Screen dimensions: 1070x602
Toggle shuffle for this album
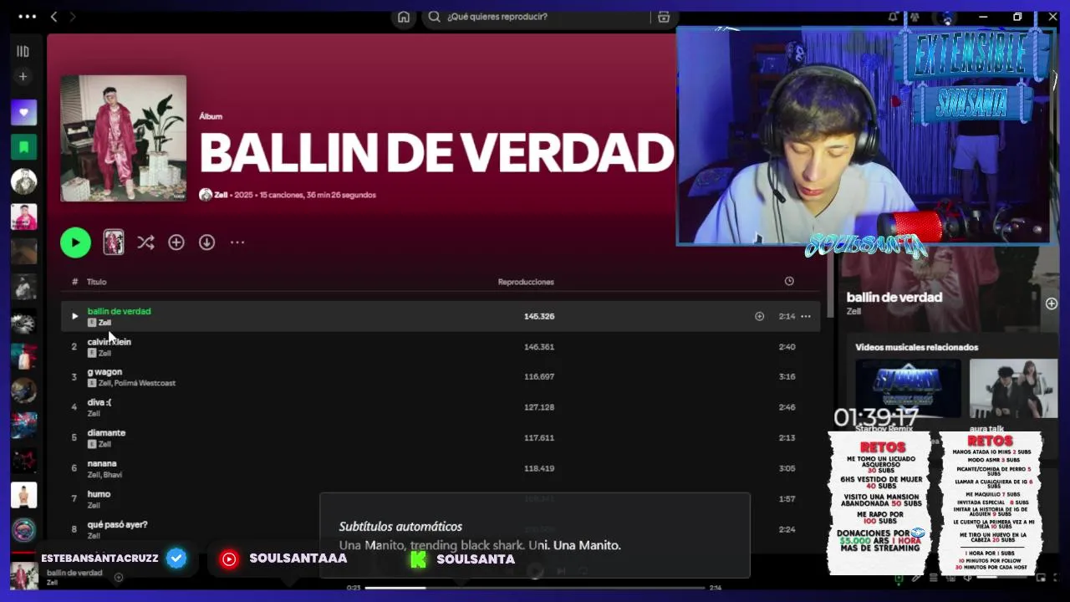(145, 242)
